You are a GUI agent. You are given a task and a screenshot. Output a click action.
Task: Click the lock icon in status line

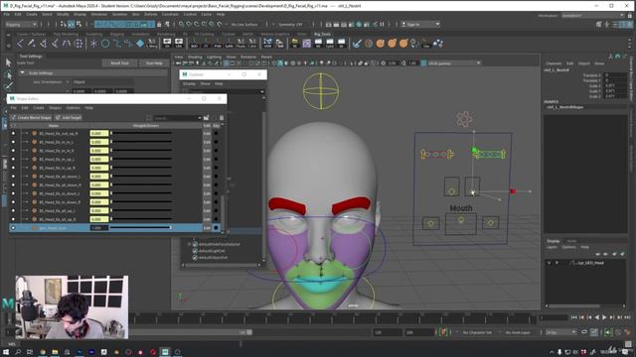click(159, 24)
